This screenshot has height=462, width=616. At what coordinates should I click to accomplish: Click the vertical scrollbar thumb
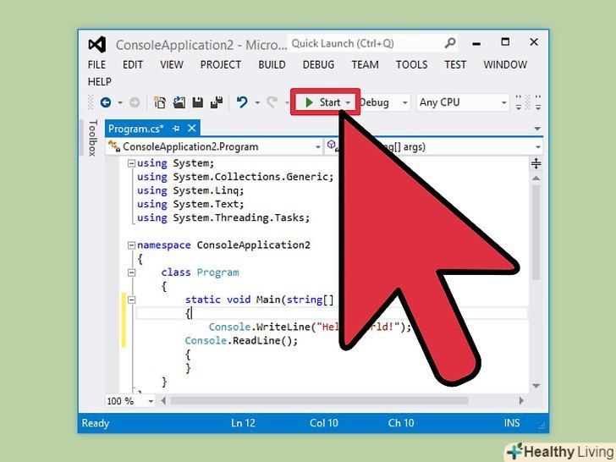[x=536, y=233]
